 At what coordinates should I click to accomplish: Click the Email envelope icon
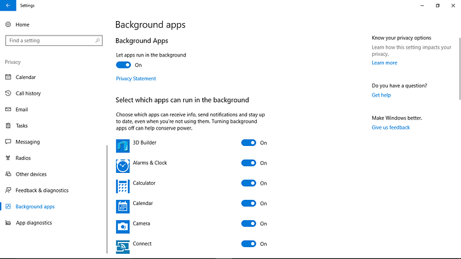coord(8,109)
